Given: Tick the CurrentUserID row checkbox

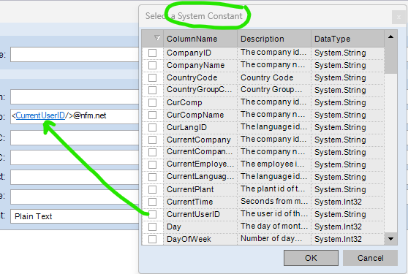Looking at the screenshot, I should pos(153,214).
